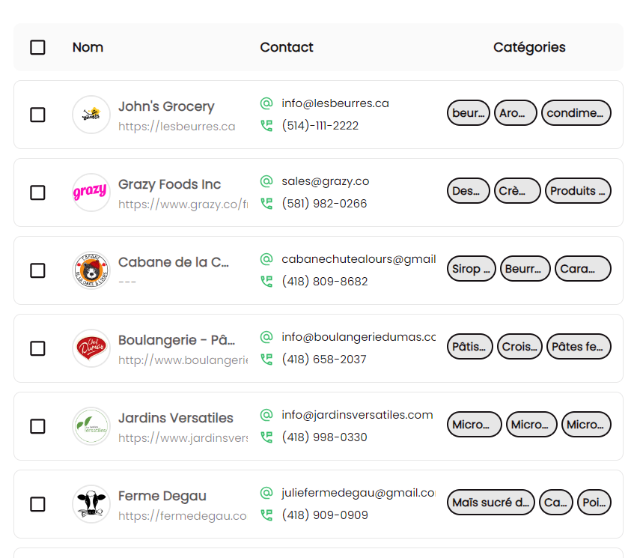Click the Grazy Foods Inc logo
The image size is (640, 558).
(91, 192)
